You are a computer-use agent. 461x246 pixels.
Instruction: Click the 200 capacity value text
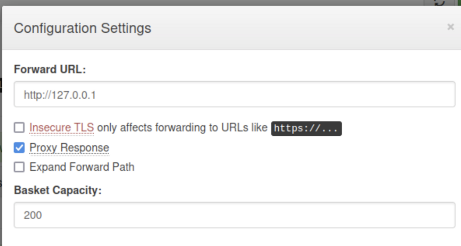[x=33, y=215]
